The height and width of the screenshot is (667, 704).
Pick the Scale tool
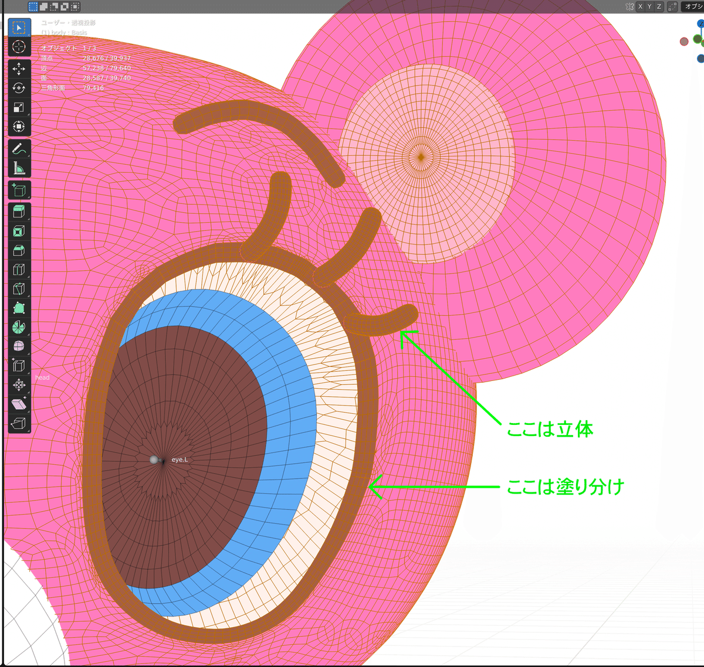(x=19, y=108)
